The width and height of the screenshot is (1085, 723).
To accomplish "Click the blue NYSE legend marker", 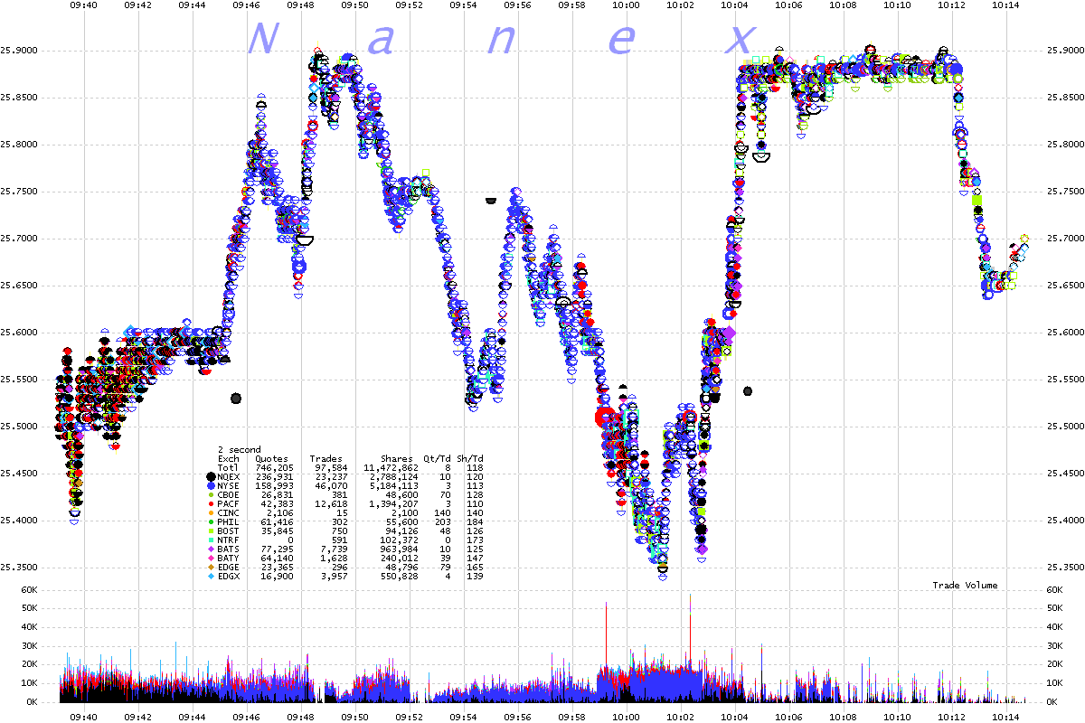I will point(211,485).
